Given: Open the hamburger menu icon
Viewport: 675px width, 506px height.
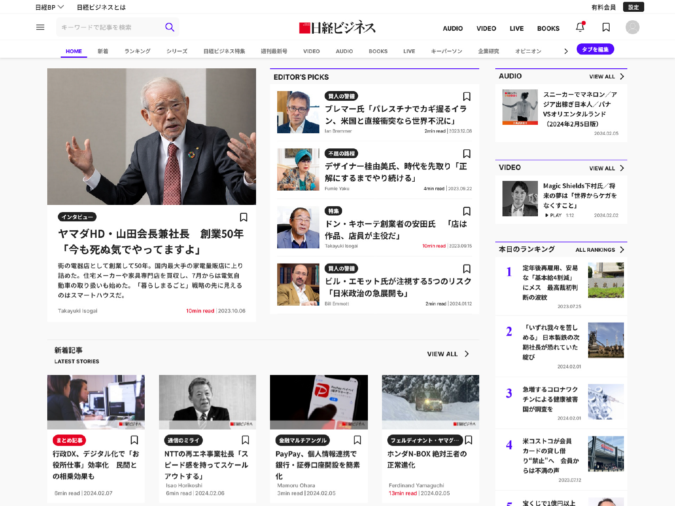Looking at the screenshot, I should [40, 27].
